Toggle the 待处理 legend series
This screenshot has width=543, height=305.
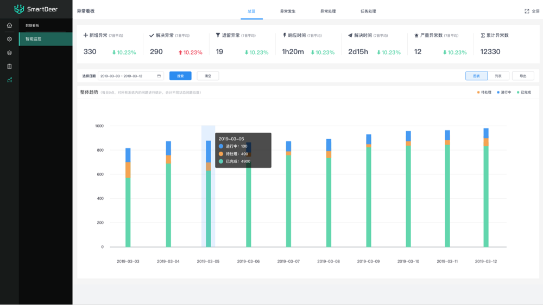(484, 92)
